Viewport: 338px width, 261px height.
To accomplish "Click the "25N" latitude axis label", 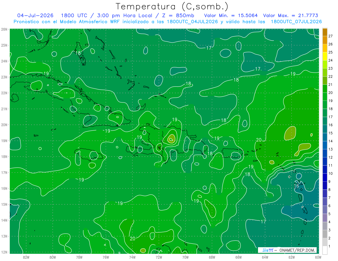I will 4,45.
